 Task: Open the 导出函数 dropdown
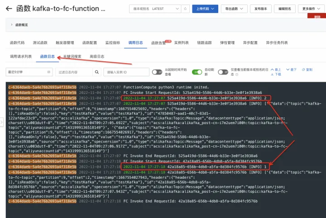[x=234, y=9]
